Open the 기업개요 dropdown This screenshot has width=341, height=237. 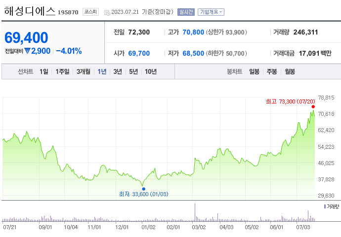pyautogui.click(x=211, y=12)
